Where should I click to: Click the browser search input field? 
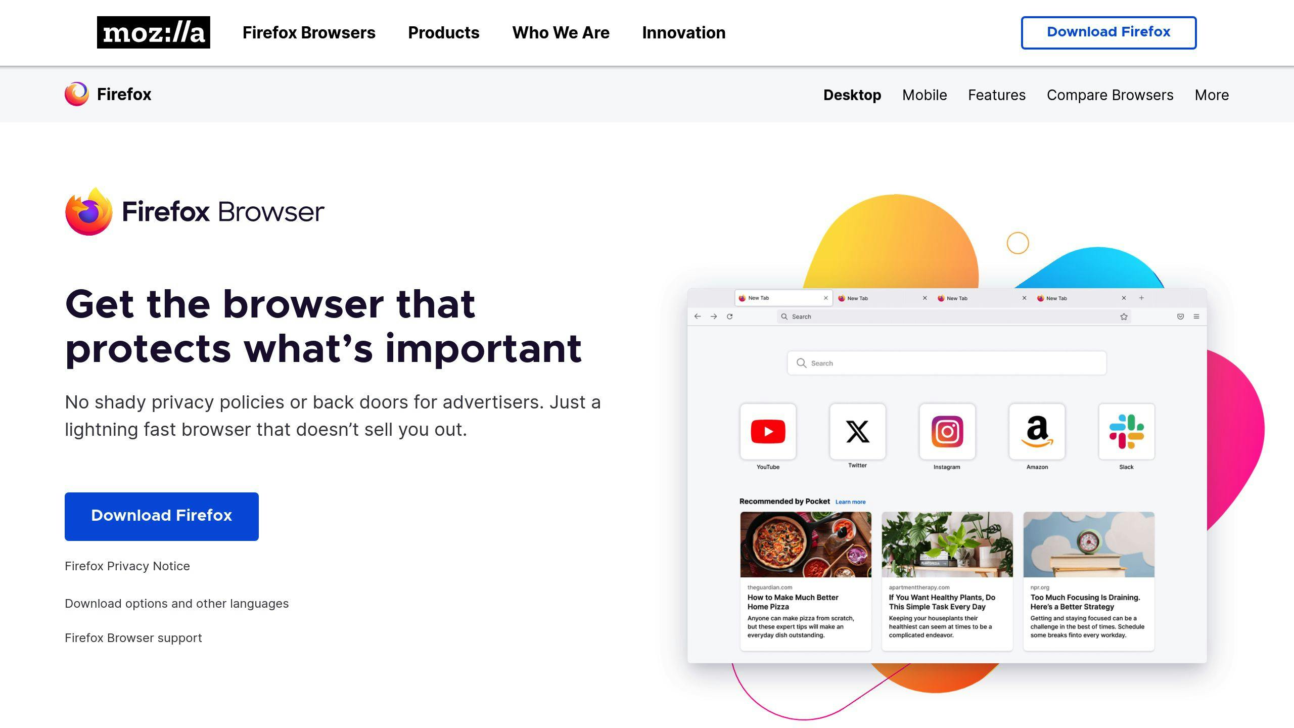pyautogui.click(x=947, y=362)
